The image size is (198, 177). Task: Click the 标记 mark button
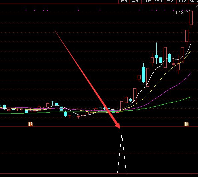pos(193,1)
